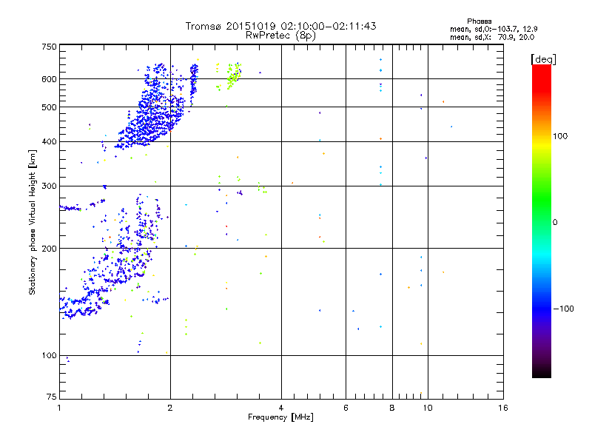Click the plot title 'Tromsø 20151019 02:10:00-02:11:43'
The image size is (592, 444).
point(281,26)
